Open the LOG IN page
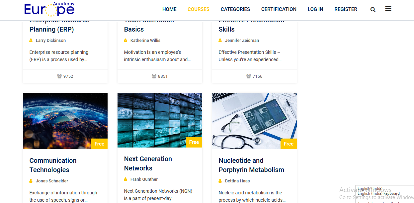Screen dimensions: 414x203 point(315,9)
